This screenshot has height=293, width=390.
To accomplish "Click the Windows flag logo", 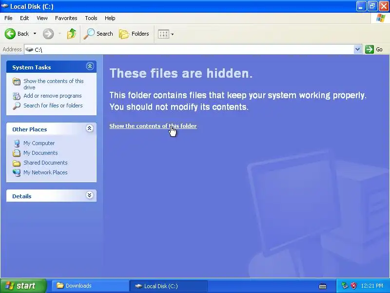I will pos(381,18).
